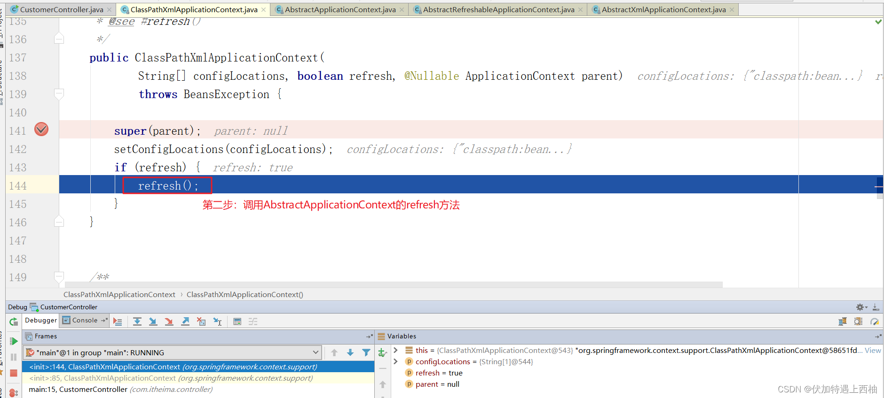Open AbstractRefreshableApplicationContext.java tab
This screenshot has width=884, height=398.
pyautogui.click(x=498, y=9)
